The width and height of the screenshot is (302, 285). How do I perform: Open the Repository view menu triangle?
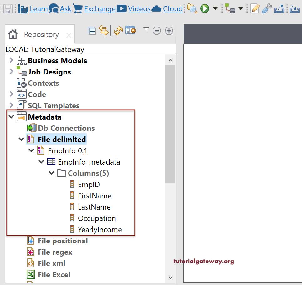146,29
